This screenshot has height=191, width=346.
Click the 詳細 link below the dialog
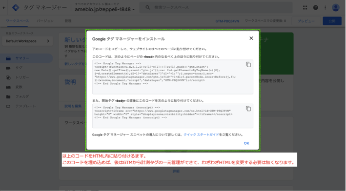176,171
